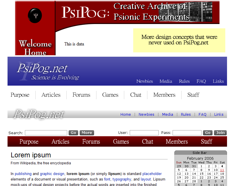Viewport: 236px width, 186px height.
Task: Follow the "layout" link
Action: coord(146,179)
